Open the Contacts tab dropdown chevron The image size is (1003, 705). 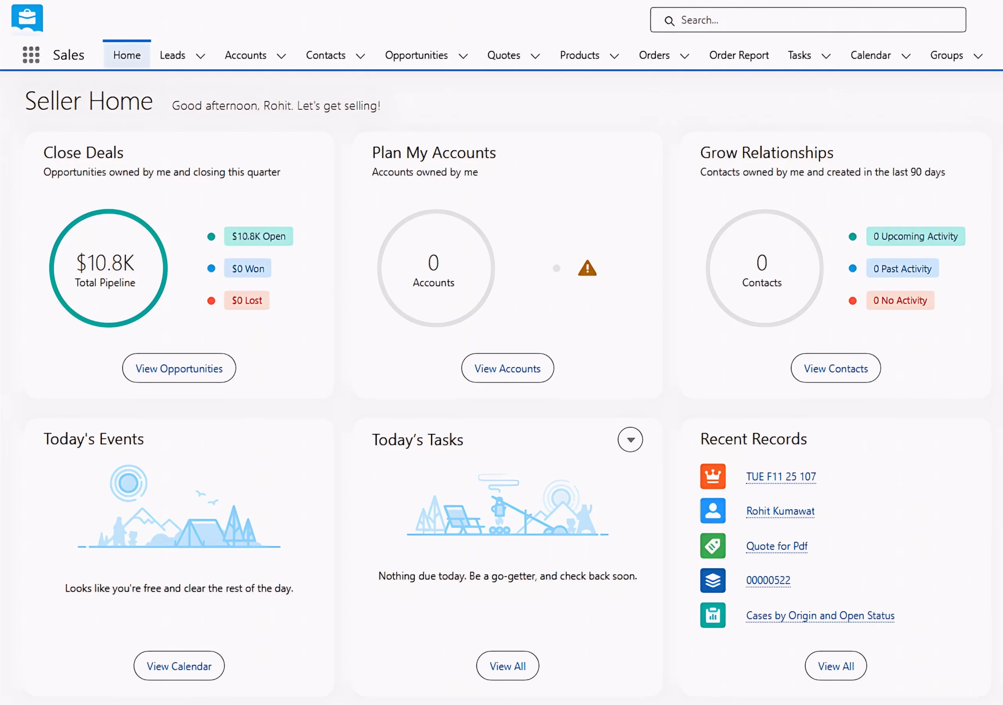pyautogui.click(x=360, y=56)
